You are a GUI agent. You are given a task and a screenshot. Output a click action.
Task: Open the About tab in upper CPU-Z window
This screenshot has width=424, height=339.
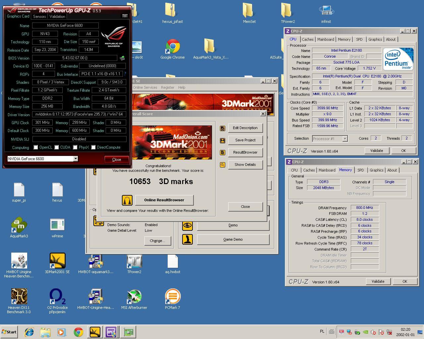pyautogui.click(x=391, y=39)
